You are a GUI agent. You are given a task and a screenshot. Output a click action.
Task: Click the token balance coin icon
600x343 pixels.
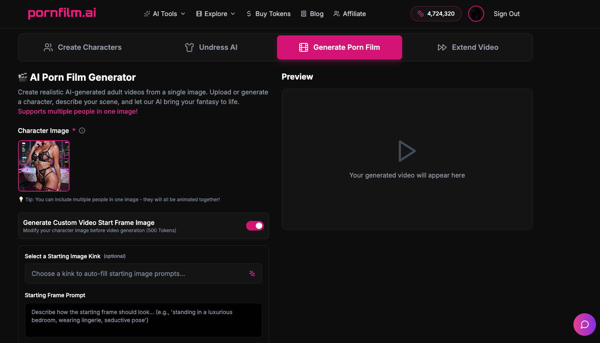click(x=421, y=13)
